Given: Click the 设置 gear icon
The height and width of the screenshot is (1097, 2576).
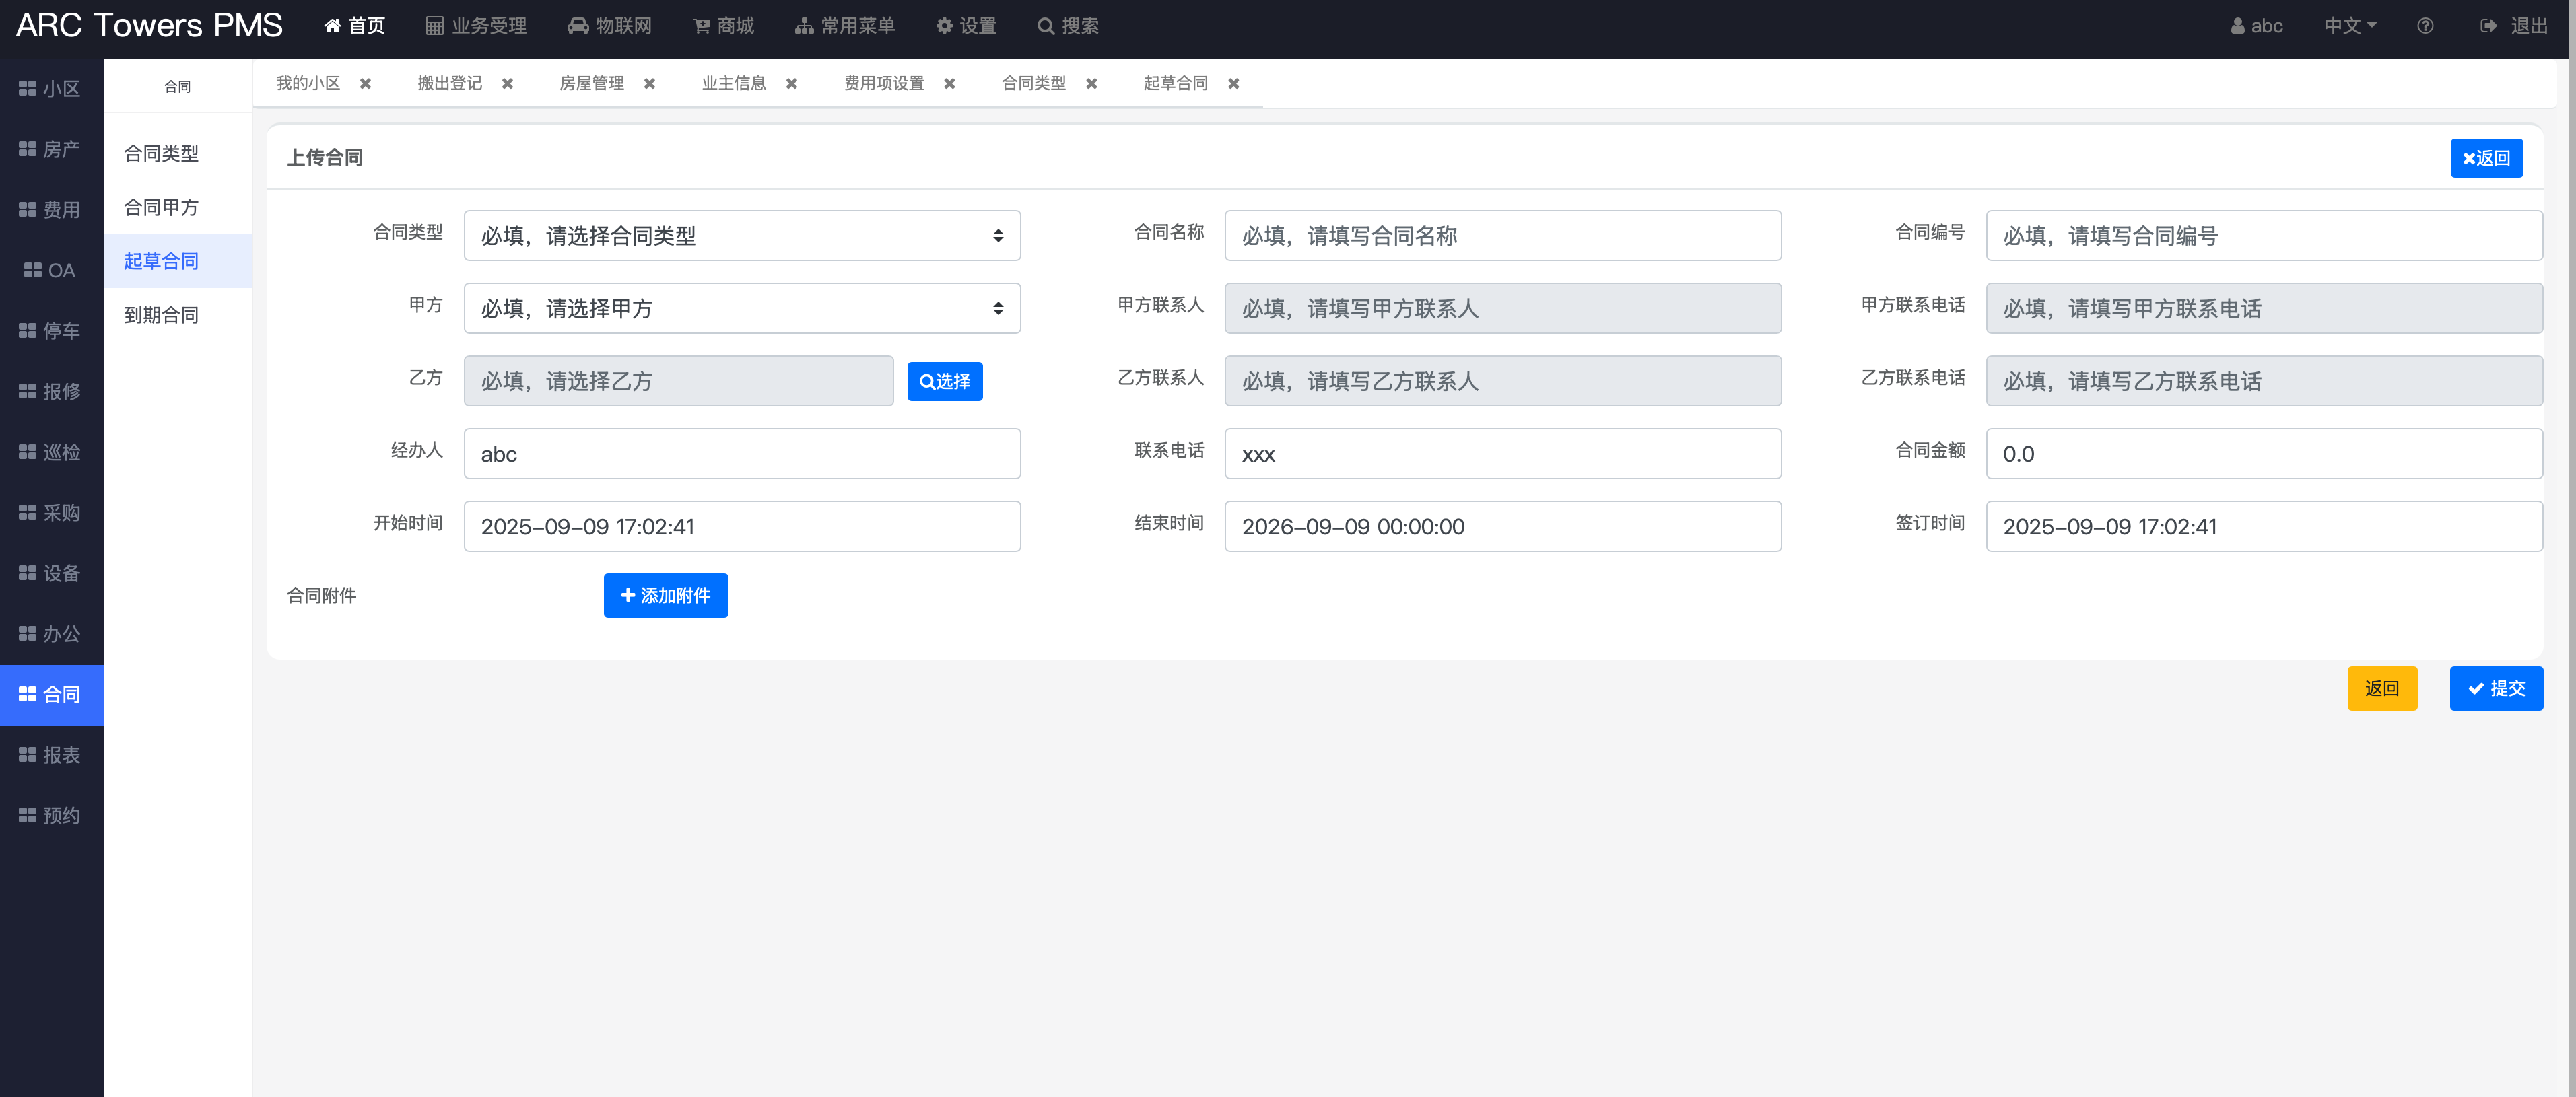Looking at the screenshot, I should (943, 26).
